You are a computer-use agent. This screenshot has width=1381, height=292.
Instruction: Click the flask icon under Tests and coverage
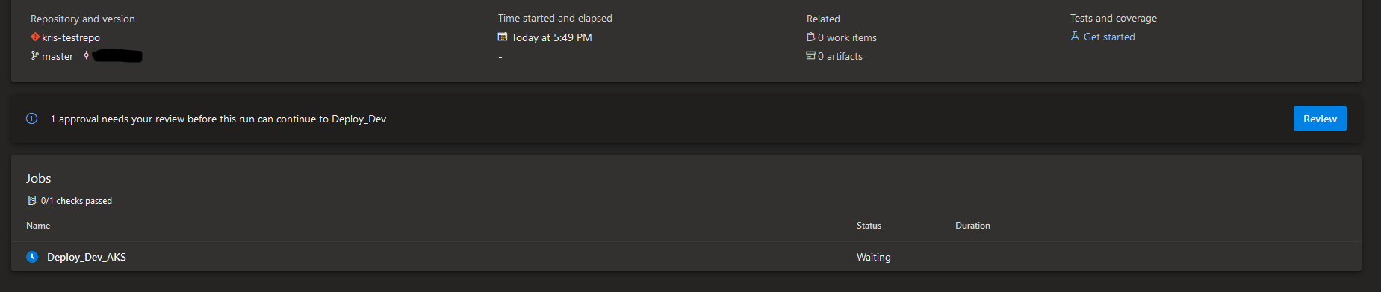click(x=1075, y=36)
